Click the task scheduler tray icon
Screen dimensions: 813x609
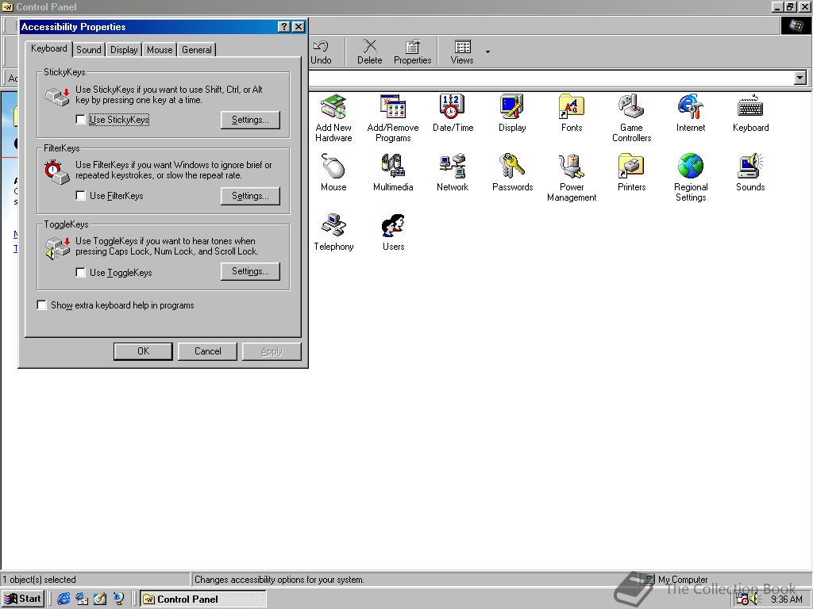pos(742,599)
